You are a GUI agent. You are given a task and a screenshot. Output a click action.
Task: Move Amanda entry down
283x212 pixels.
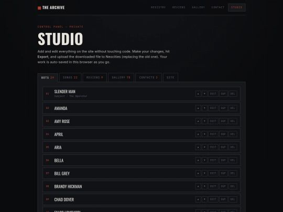pos(204,108)
